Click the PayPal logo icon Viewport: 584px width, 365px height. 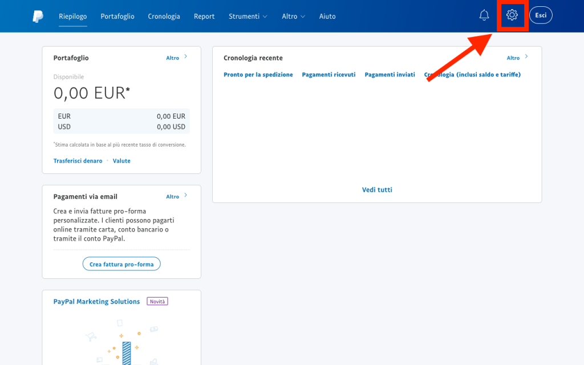point(38,17)
